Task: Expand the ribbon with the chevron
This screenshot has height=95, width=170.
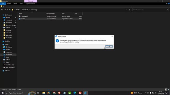Action: 167,4
